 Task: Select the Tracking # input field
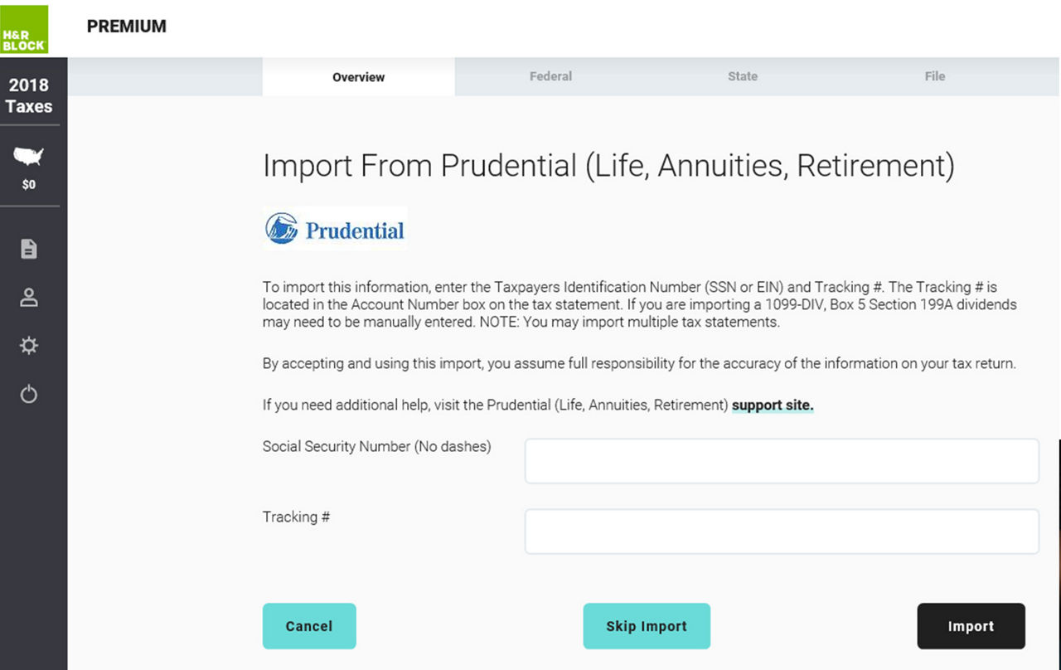(782, 531)
